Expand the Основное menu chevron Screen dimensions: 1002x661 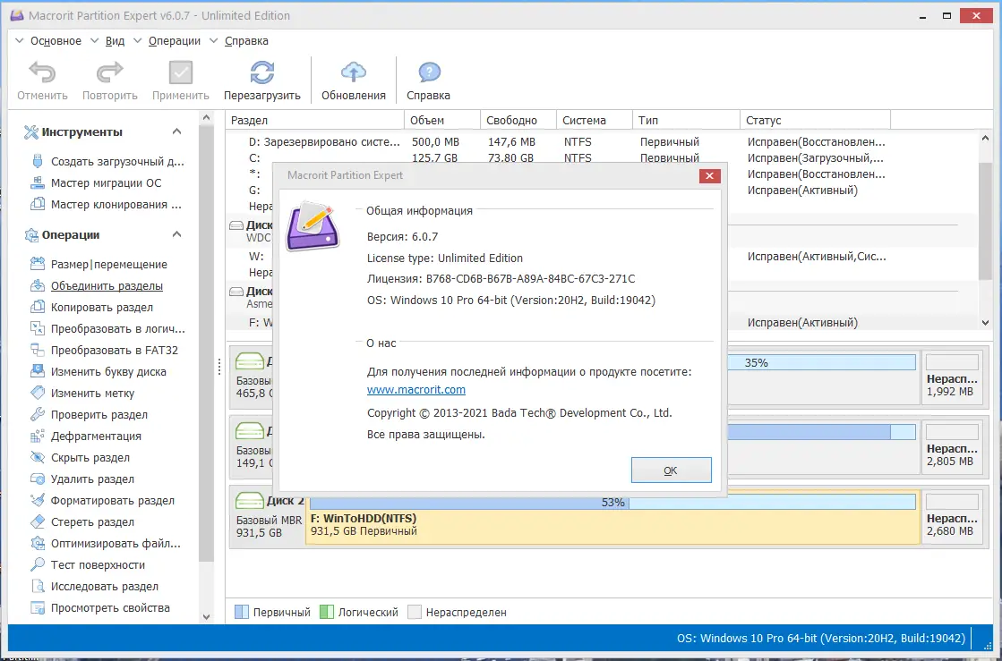click(x=17, y=40)
